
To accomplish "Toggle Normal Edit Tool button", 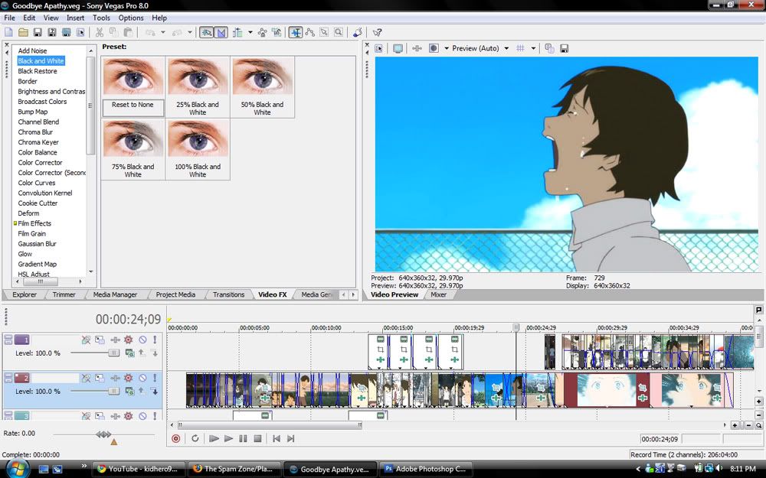I will [x=296, y=33].
